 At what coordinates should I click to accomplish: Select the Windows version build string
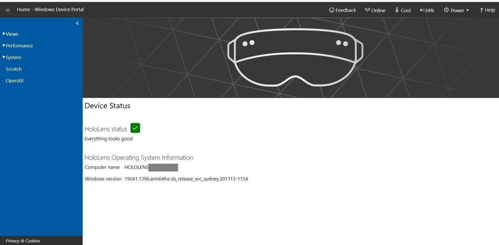186,179
